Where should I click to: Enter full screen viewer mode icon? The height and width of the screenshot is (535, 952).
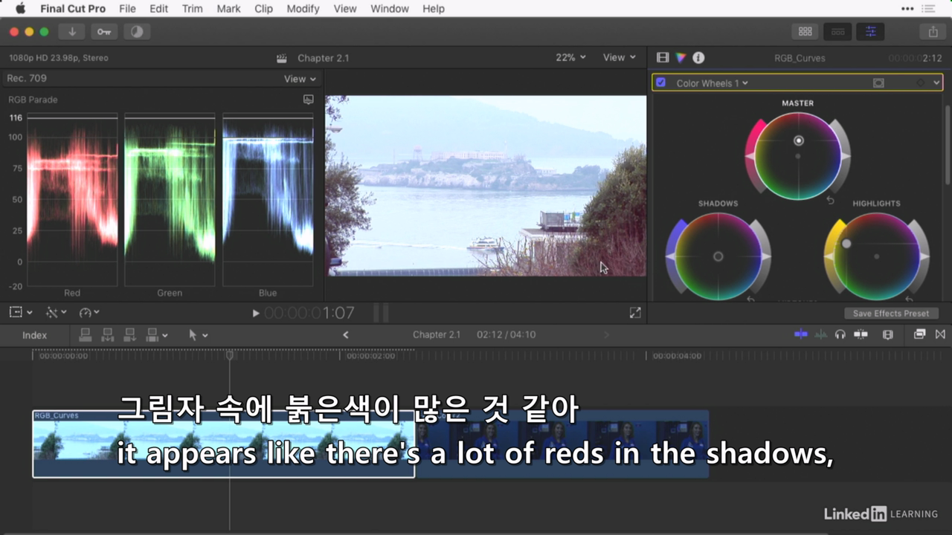[635, 314]
